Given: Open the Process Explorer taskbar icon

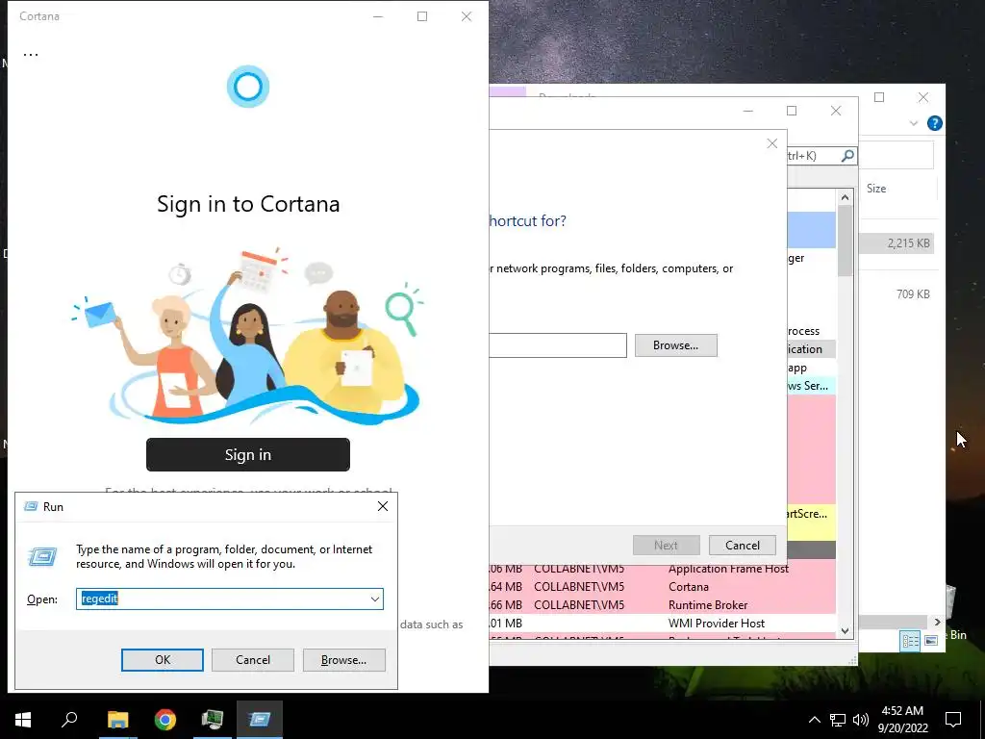Looking at the screenshot, I should point(213,720).
